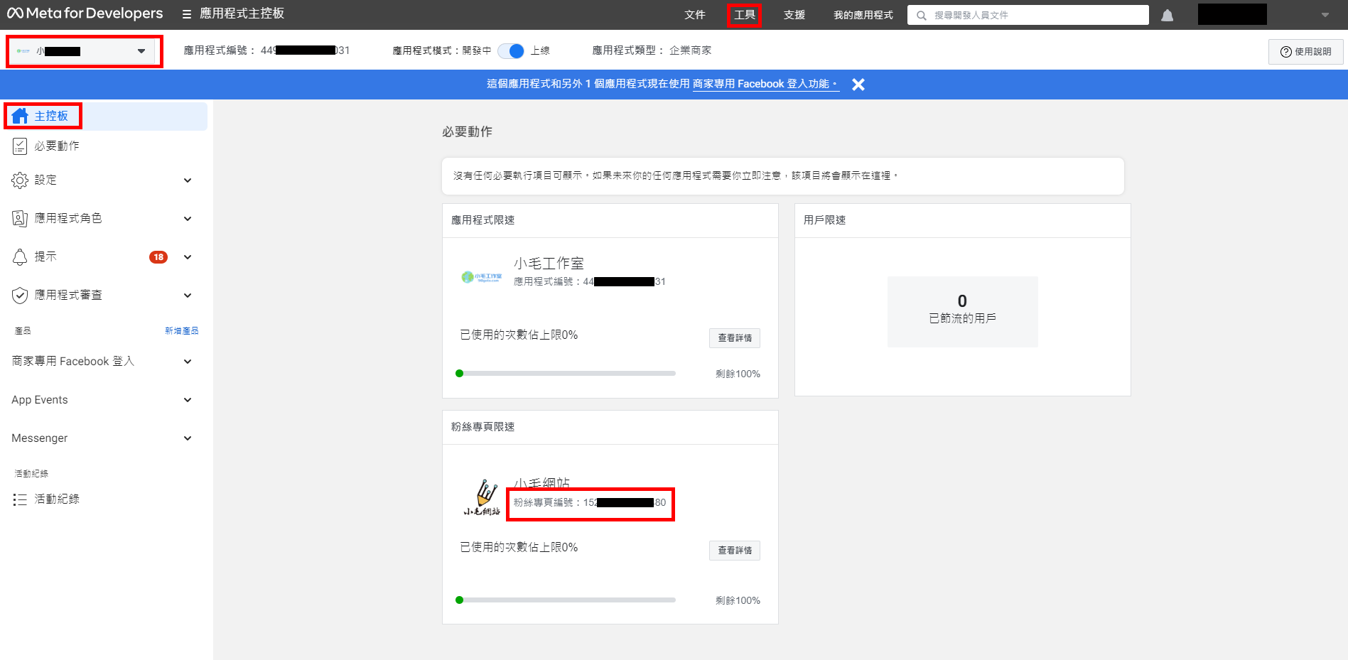
Task: Click the 設定 gear icon
Action: (x=20, y=180)
